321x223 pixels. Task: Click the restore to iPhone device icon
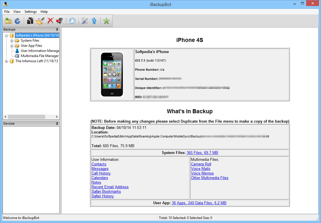pyautogui.click(x=59, y=21)
